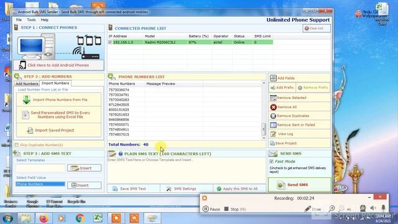
Task: Open media player from the taskbar
Action: point(62,218)
